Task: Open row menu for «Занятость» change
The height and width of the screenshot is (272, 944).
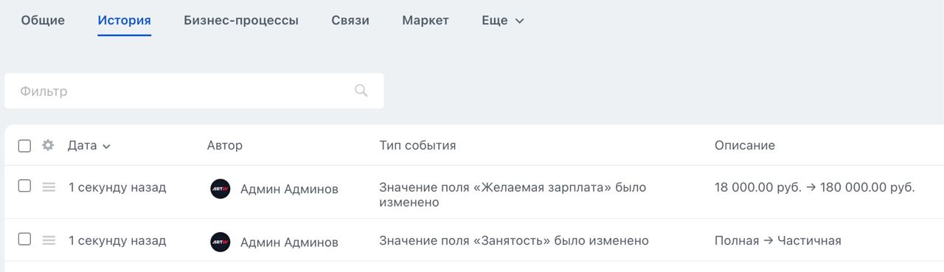Action: pyautogui.click(x=49, y=240)
